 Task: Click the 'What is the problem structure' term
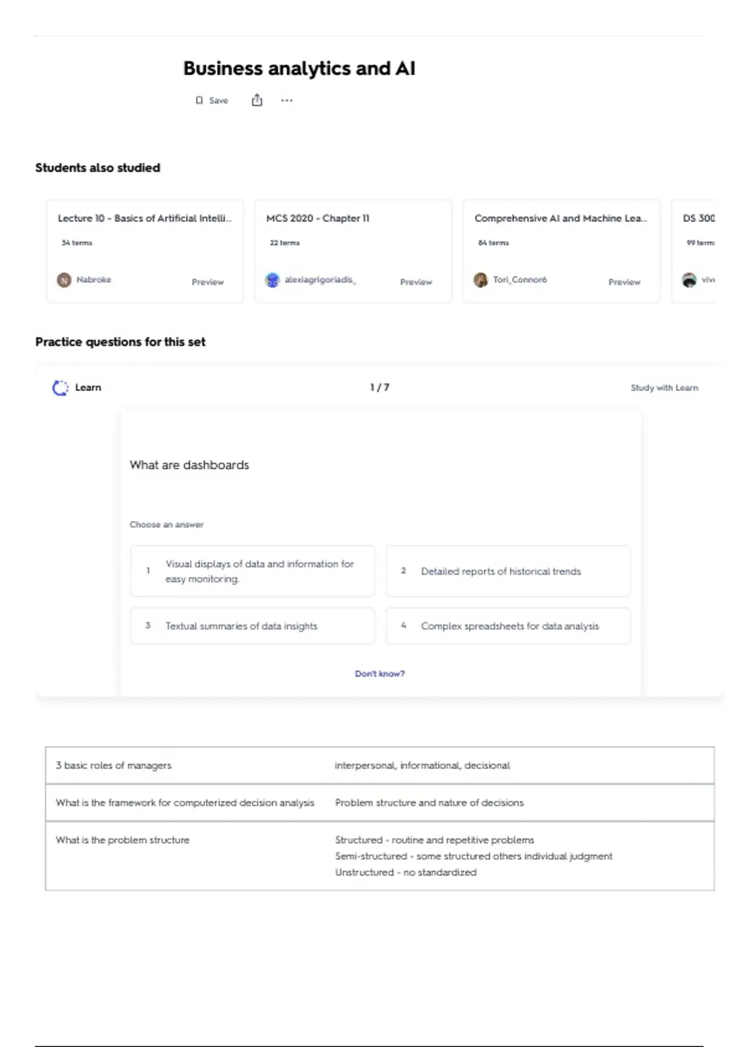click(x=123, y=840)
